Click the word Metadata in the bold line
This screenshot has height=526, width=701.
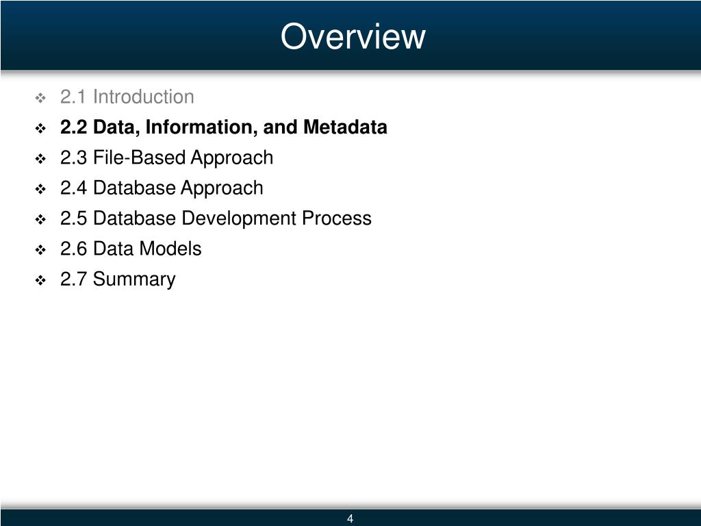point(345,127)
